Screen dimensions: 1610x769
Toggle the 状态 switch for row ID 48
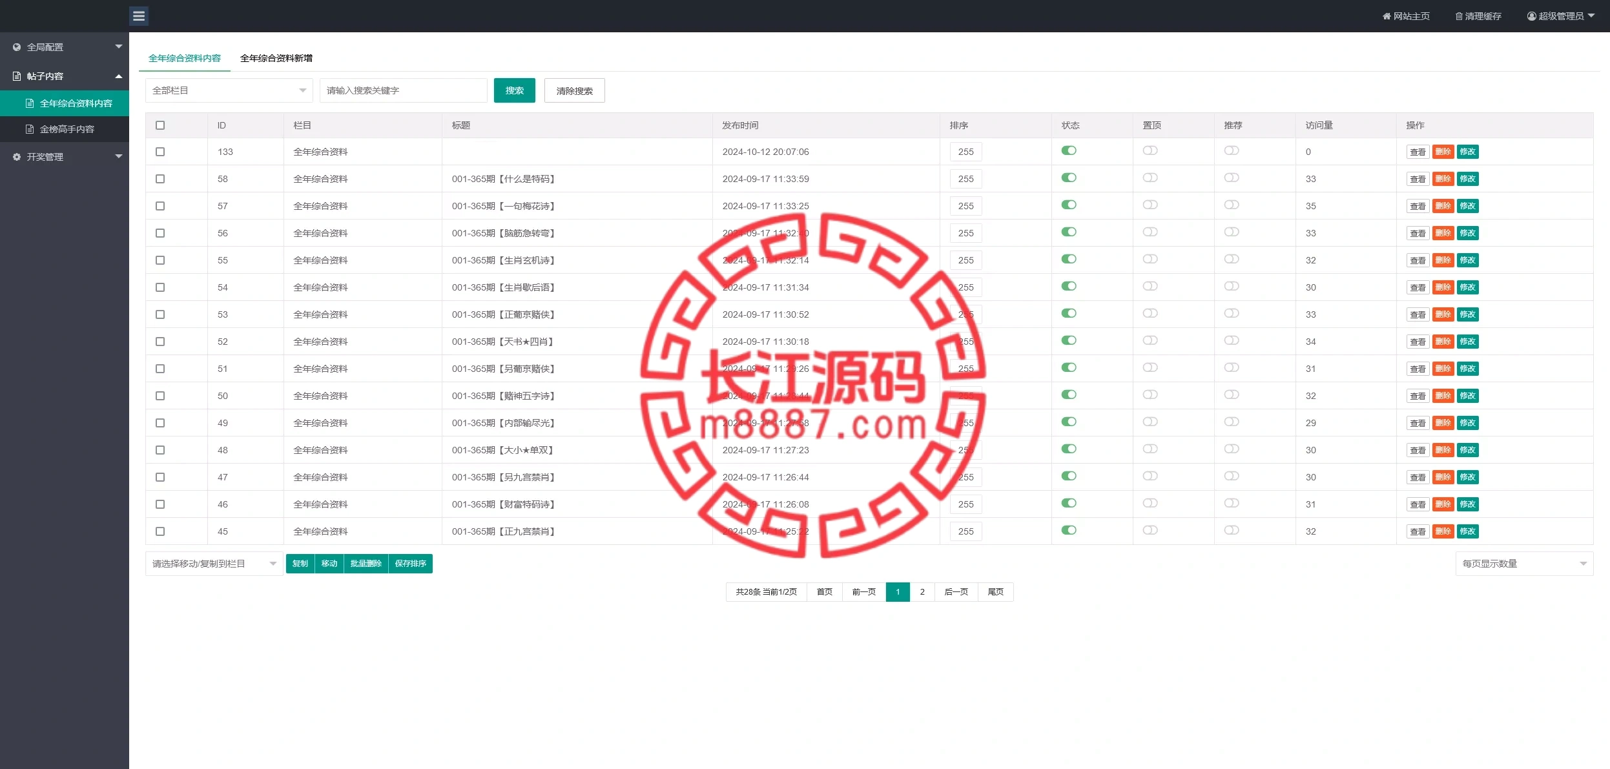[1069, 449]
